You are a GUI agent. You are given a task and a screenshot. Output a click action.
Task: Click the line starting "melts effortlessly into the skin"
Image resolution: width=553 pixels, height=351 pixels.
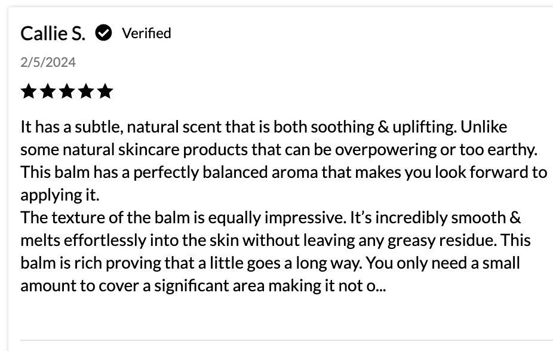click(275, 240)
